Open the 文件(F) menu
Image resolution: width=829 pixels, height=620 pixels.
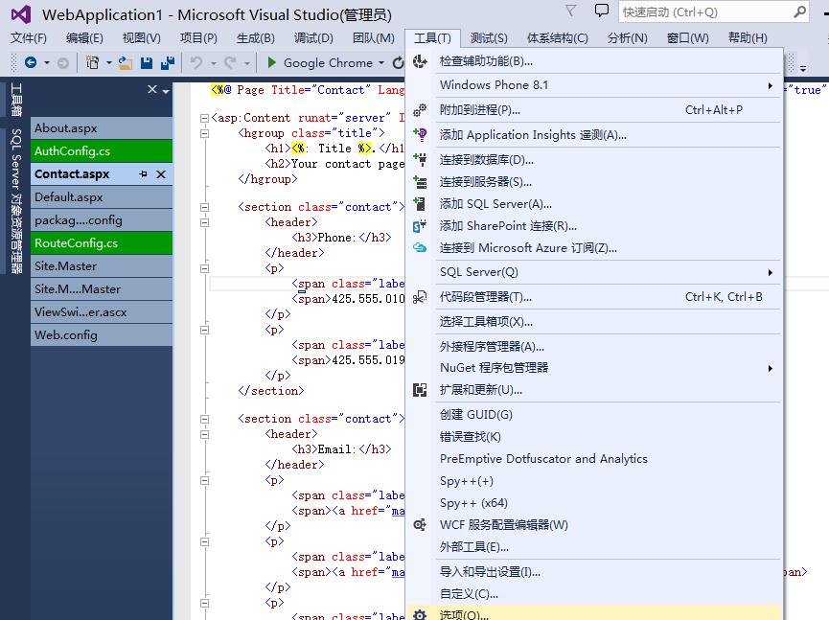pyautogui.click(x=29, y=38)
